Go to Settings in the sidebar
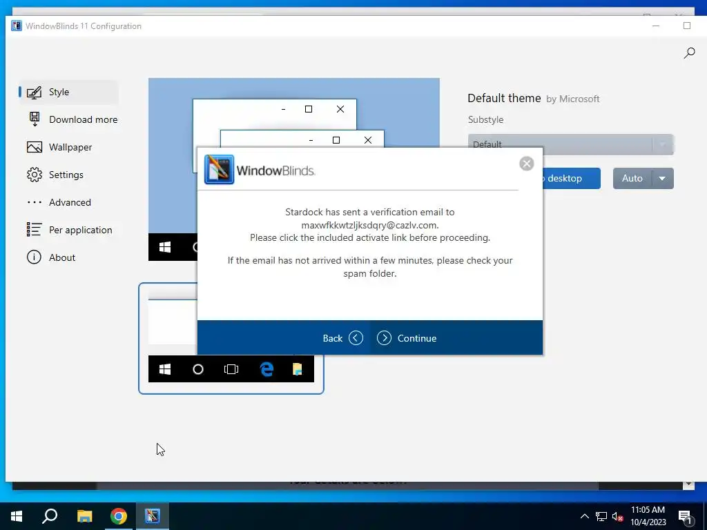707x530 pixels. [x=68, y=175]
